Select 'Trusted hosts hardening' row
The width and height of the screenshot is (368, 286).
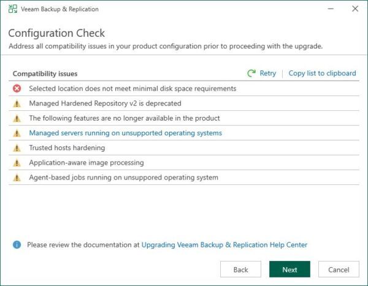184,148
